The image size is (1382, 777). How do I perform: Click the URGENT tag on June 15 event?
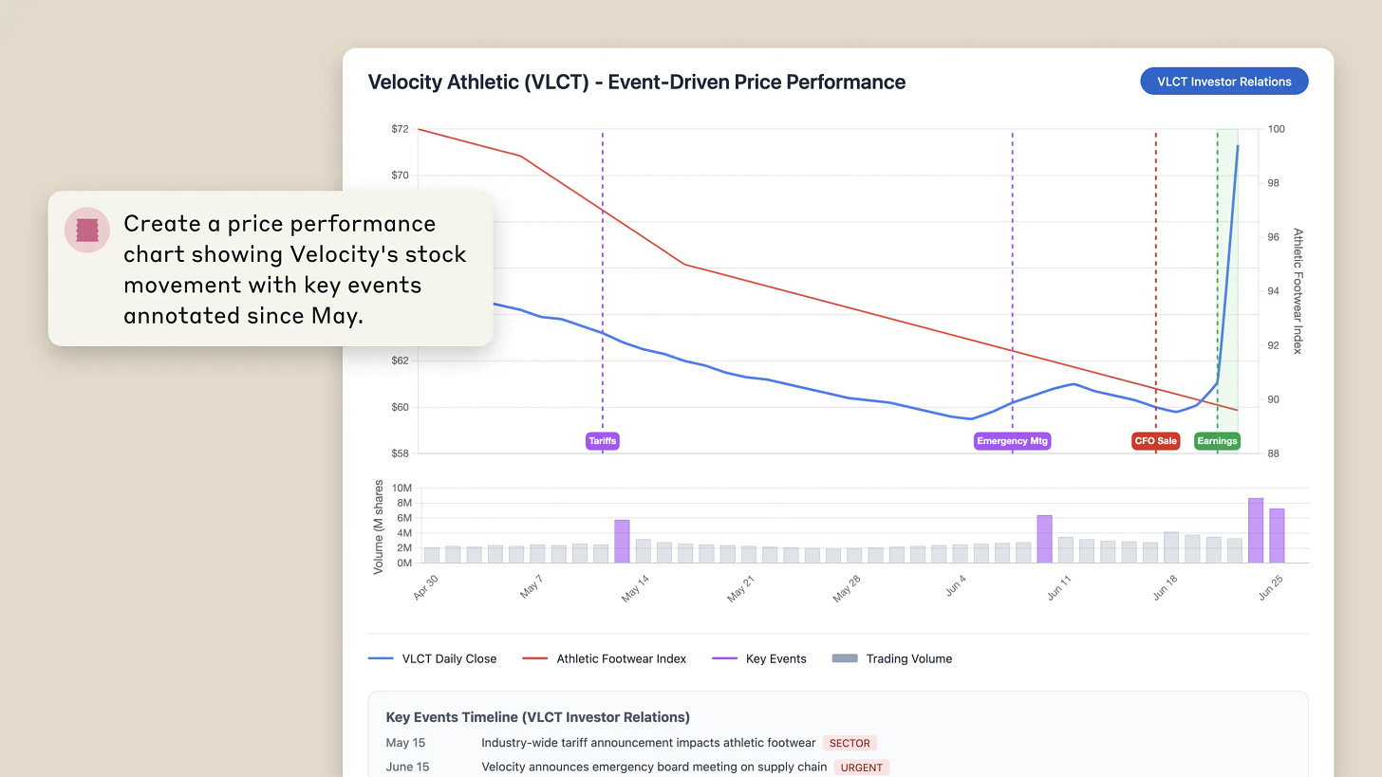coord(861,768)
